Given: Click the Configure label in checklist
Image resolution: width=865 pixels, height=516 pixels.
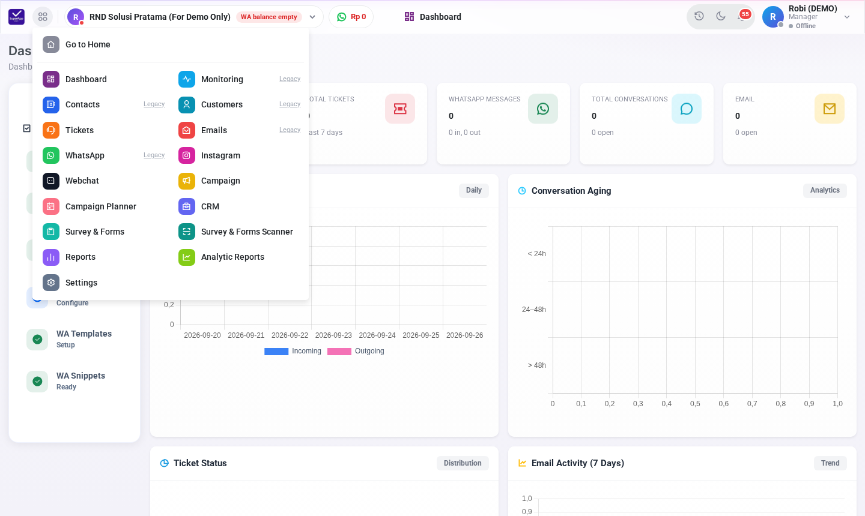Looking at the screenshot, I should pyautogui.click(x=73, y=303).
